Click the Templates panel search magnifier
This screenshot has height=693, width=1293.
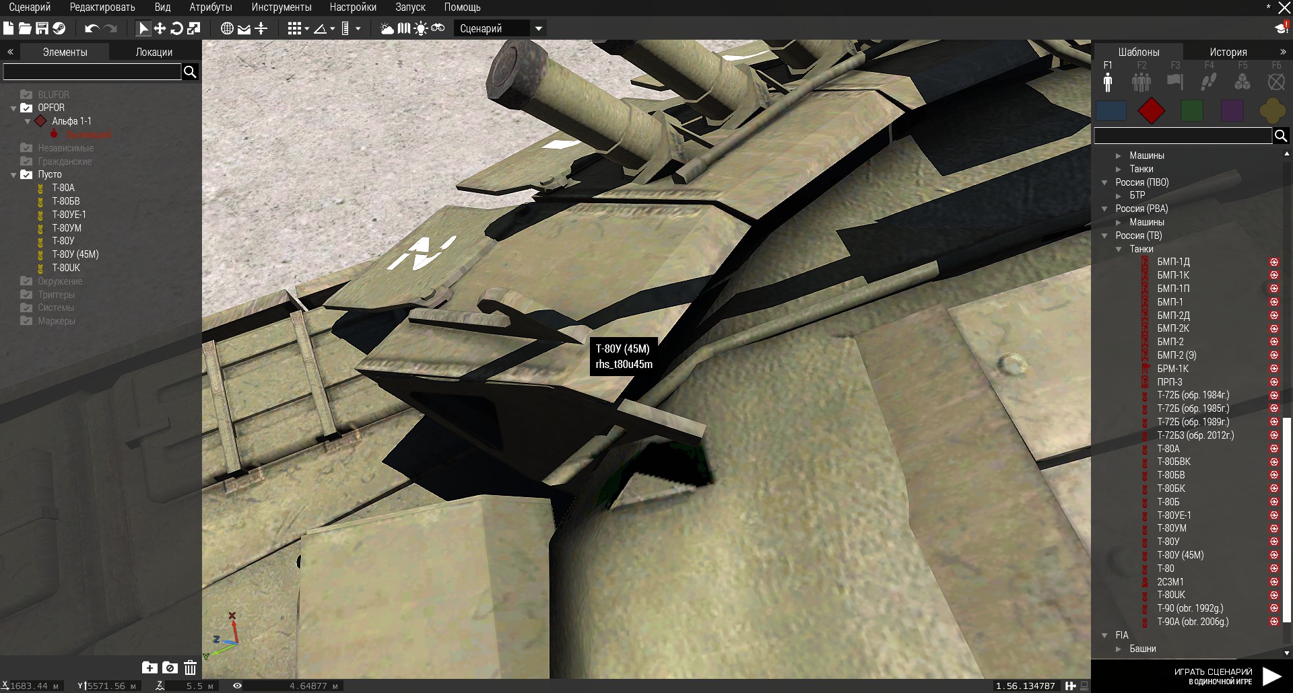click(1281, 136)
